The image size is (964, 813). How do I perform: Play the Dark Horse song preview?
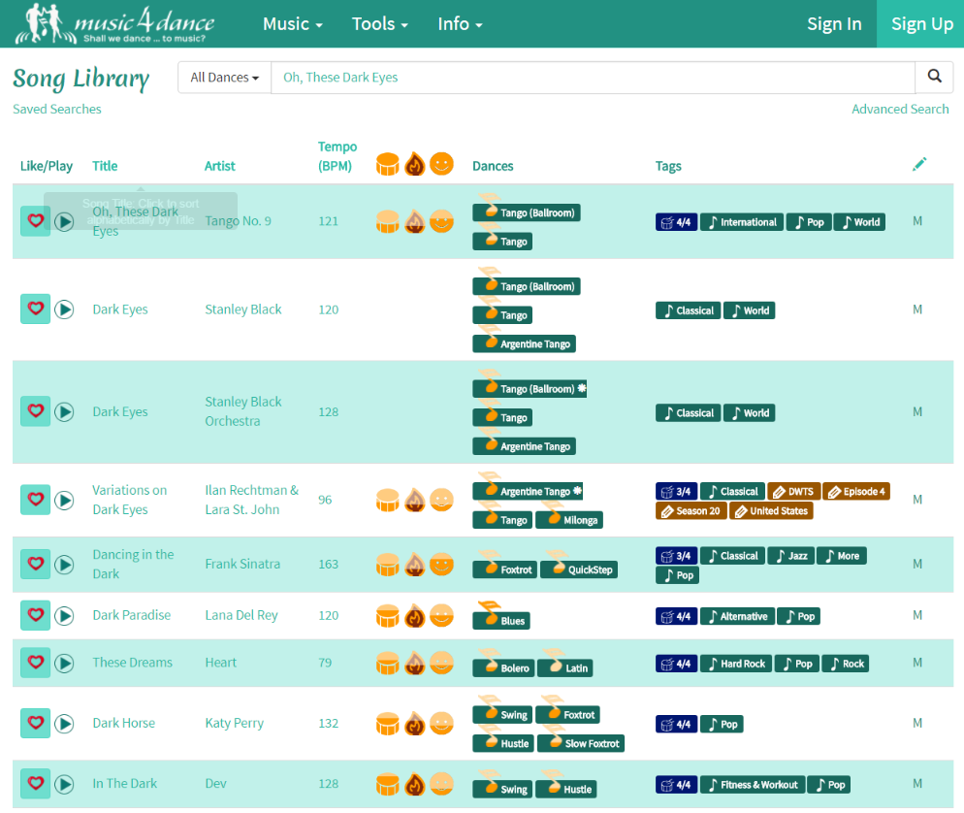coord(64,724)
